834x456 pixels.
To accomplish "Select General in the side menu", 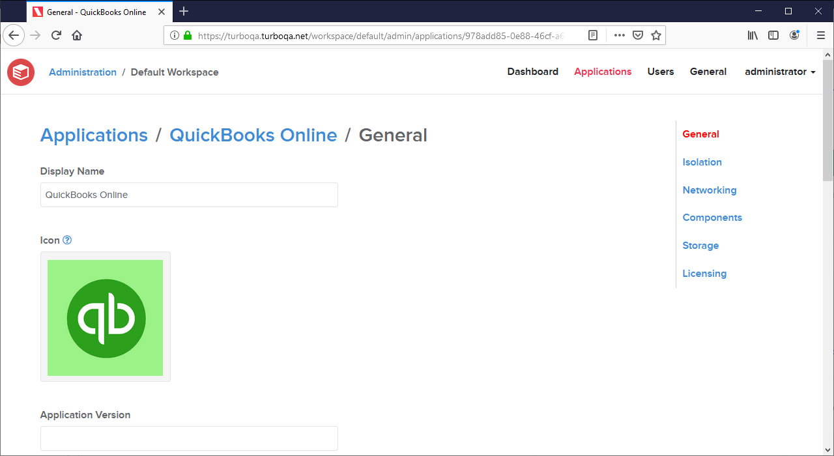I will (701, 134).
